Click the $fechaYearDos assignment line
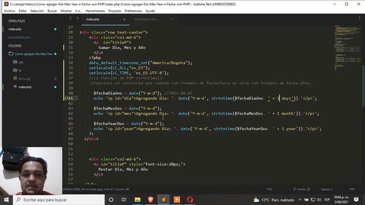The height and width of the screenshot is (205, 365). click(x=129, y=124)
